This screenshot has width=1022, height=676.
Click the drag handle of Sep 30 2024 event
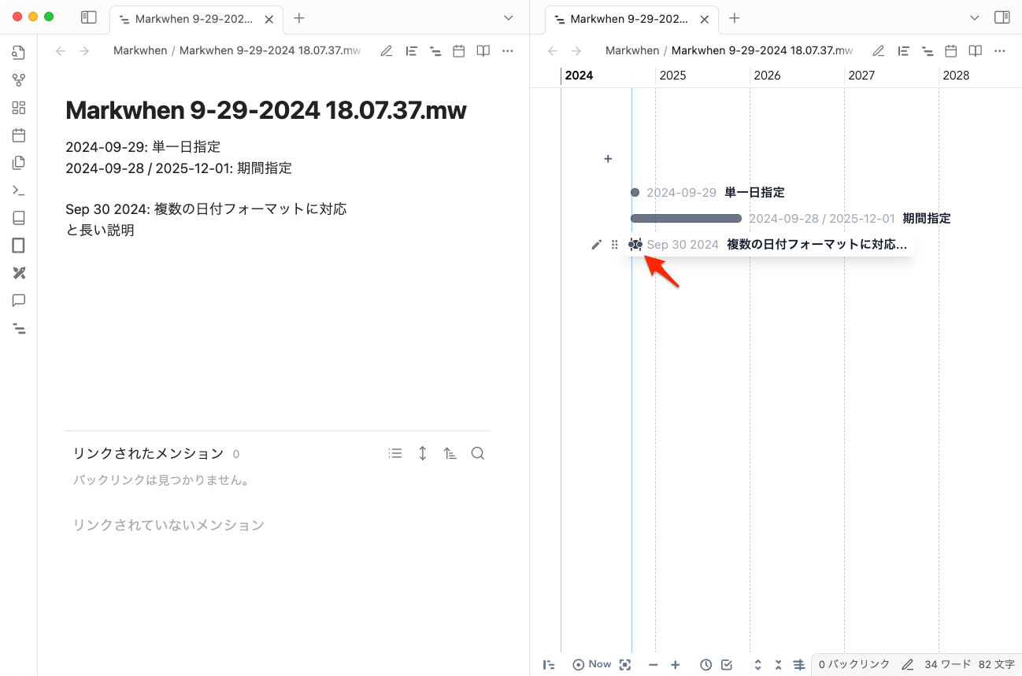(615, 245)
